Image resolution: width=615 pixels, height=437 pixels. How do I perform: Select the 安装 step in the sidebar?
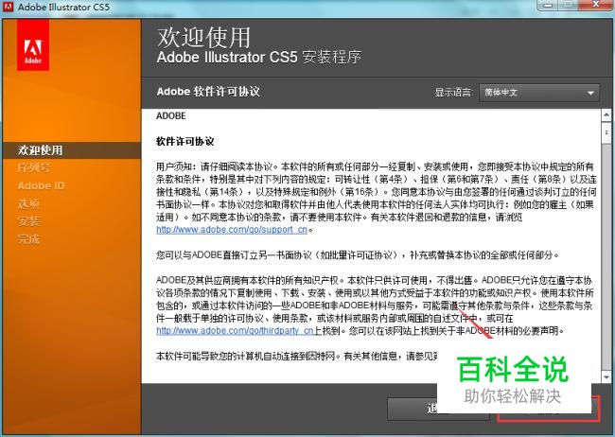28,221
